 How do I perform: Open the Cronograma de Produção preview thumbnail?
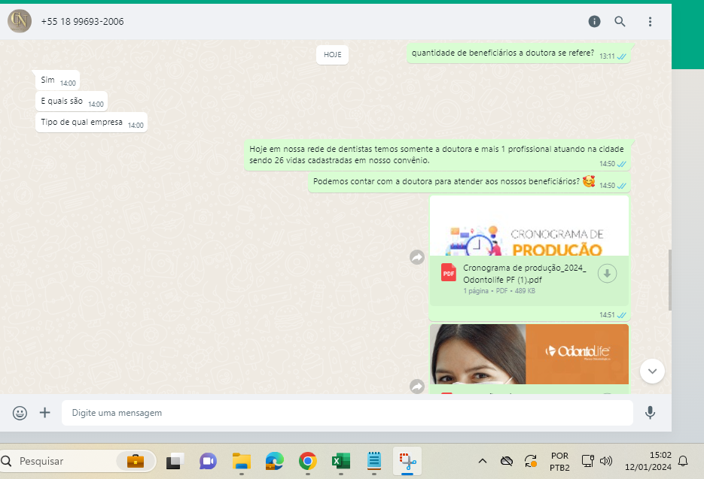coord(529,227)
